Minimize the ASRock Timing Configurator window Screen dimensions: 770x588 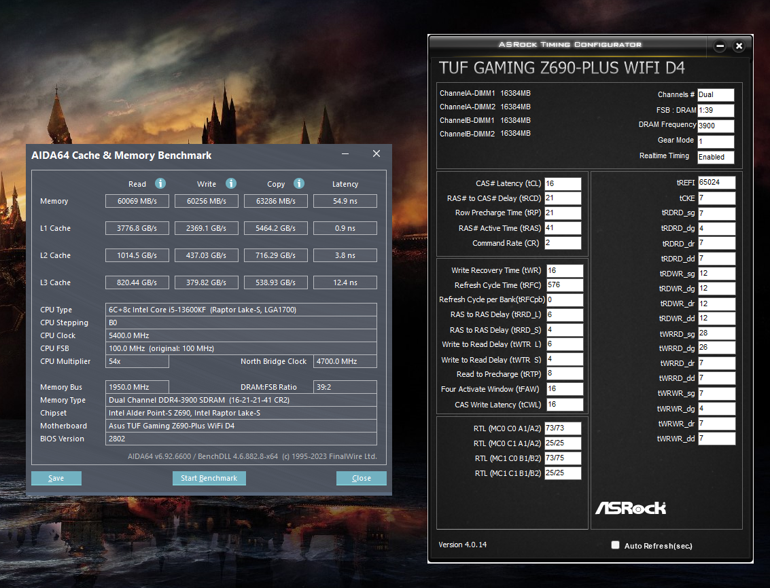click(720, 46)
